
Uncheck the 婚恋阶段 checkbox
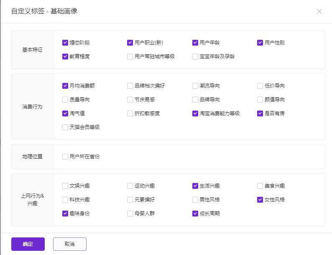click(65, 43)
